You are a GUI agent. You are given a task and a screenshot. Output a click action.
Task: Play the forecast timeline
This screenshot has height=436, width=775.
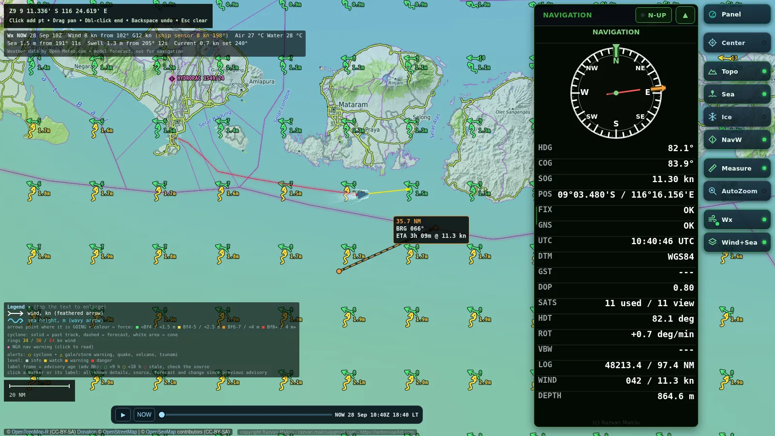(123, 415)
